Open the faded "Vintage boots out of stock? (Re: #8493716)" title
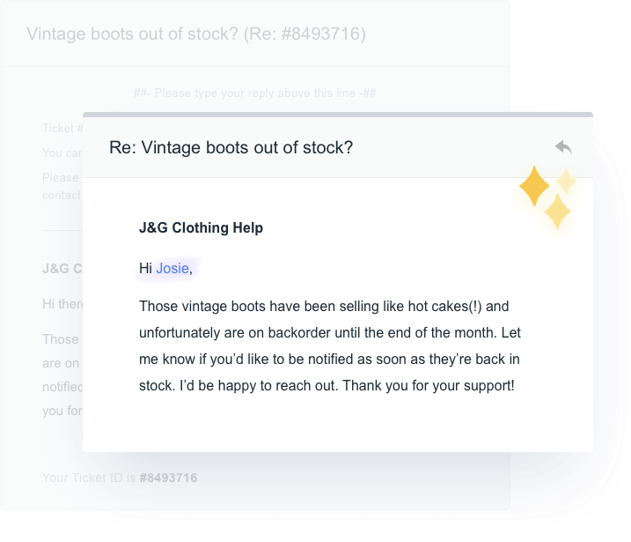The height and width of the screenshot is (542, 631). click(195, 34)
